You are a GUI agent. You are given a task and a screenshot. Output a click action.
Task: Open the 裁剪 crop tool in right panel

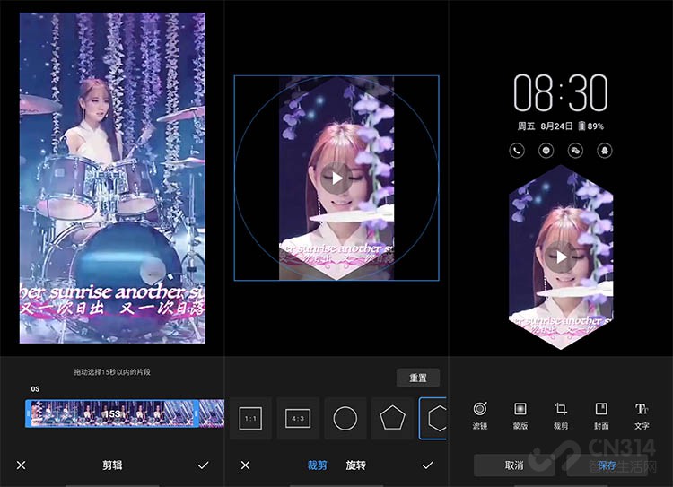[x=561, y=416]
